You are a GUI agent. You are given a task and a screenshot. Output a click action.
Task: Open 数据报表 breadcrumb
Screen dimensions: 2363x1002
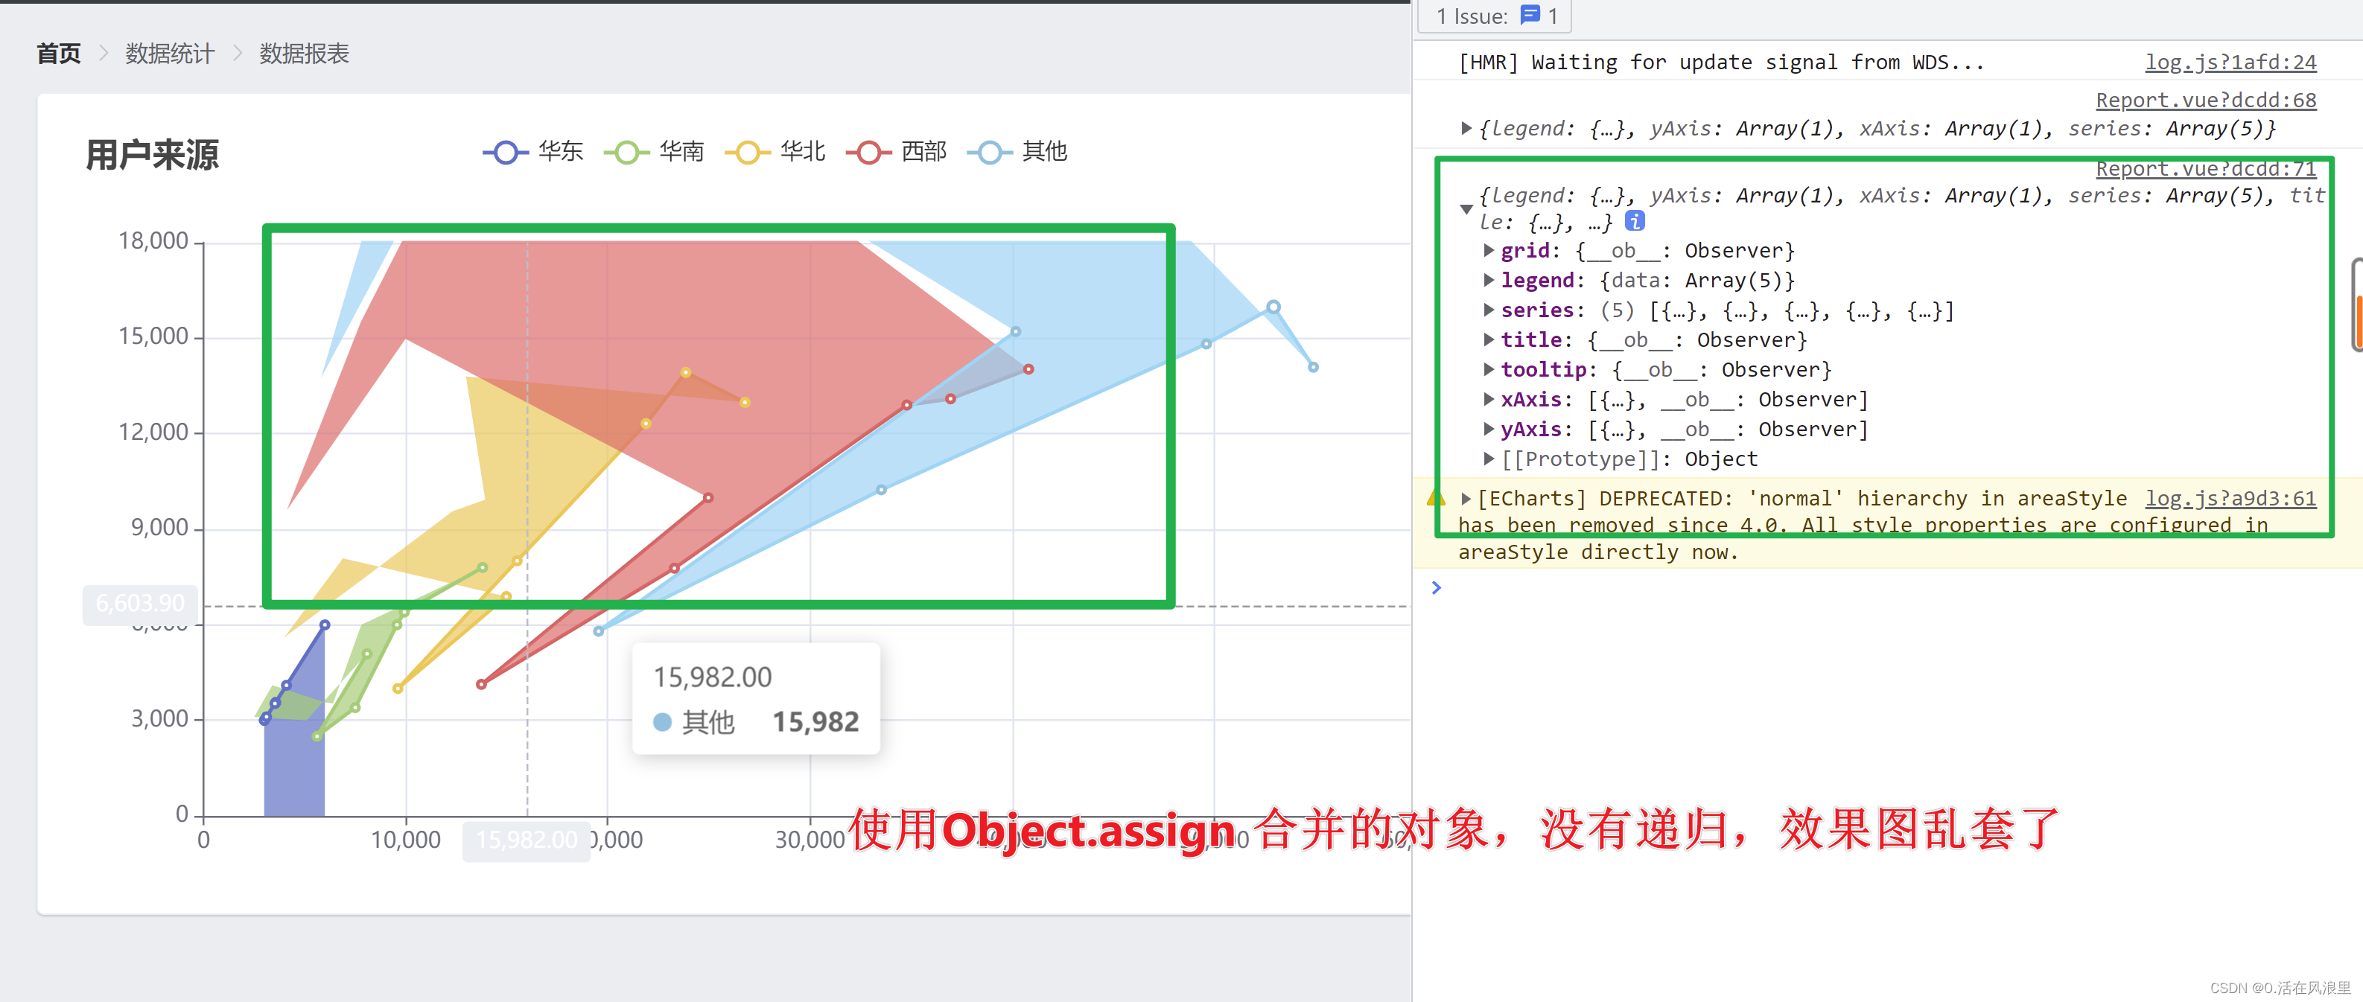click(304, 54)
